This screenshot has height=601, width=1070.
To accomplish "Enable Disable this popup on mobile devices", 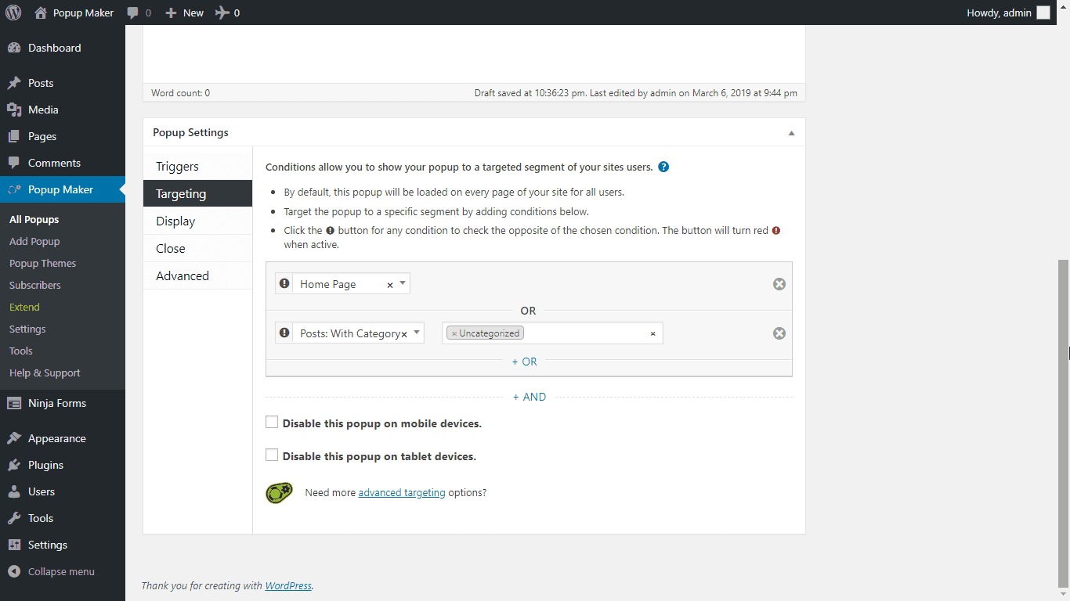I will 272,423.
